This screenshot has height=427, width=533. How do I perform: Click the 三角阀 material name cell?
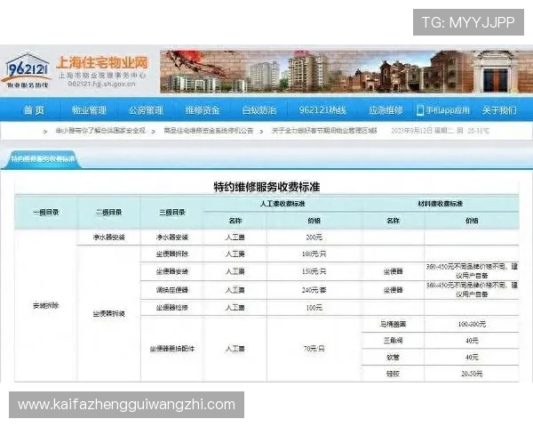pyautogui.click(x=393, y=341)
